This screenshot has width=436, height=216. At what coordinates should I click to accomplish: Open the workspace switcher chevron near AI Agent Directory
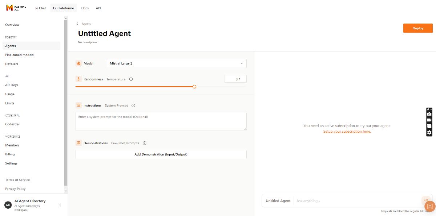click(60, 205)
